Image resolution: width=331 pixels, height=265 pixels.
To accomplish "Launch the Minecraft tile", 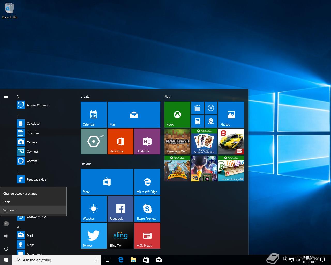I will point(177,142).
